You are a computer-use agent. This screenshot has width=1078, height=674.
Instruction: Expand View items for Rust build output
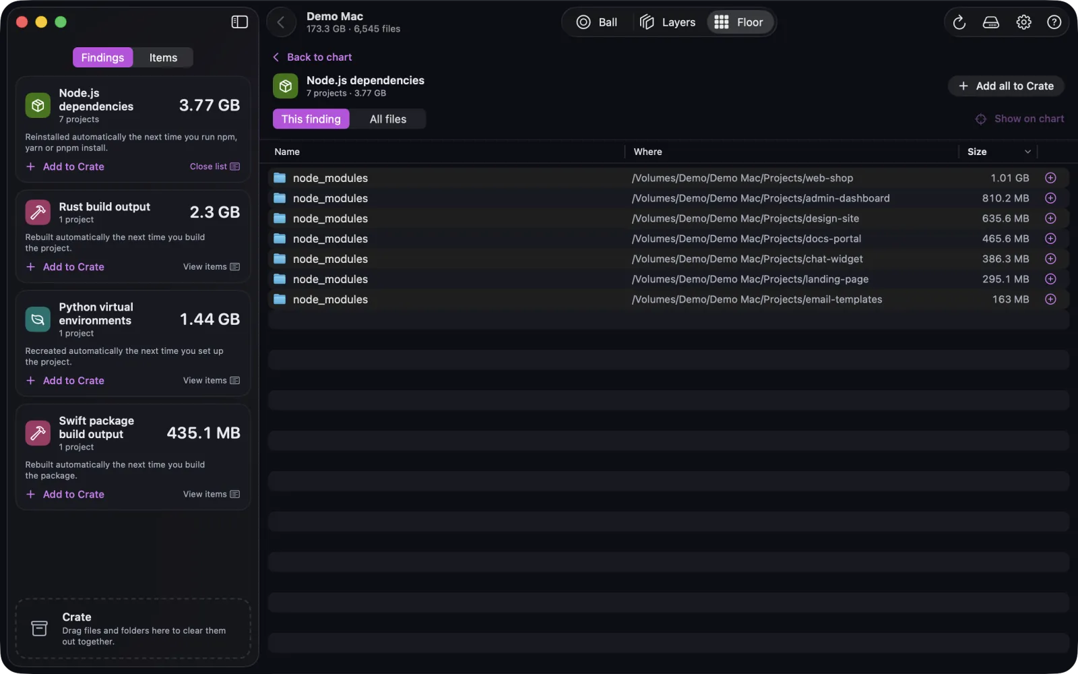point(212,267)
